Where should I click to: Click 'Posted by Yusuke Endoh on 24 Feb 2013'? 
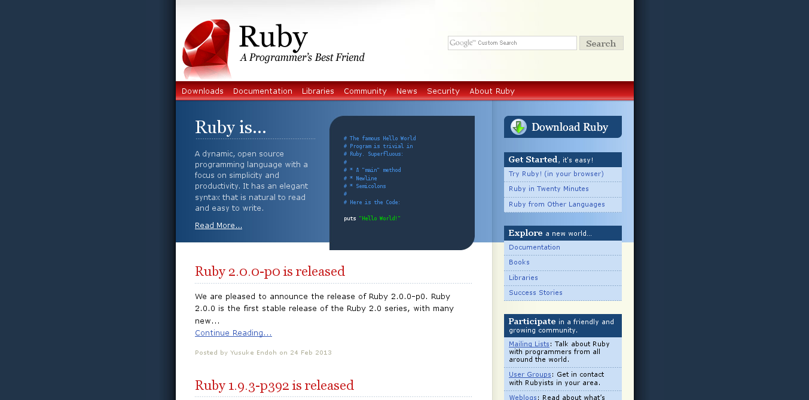[x=263, y=352]
